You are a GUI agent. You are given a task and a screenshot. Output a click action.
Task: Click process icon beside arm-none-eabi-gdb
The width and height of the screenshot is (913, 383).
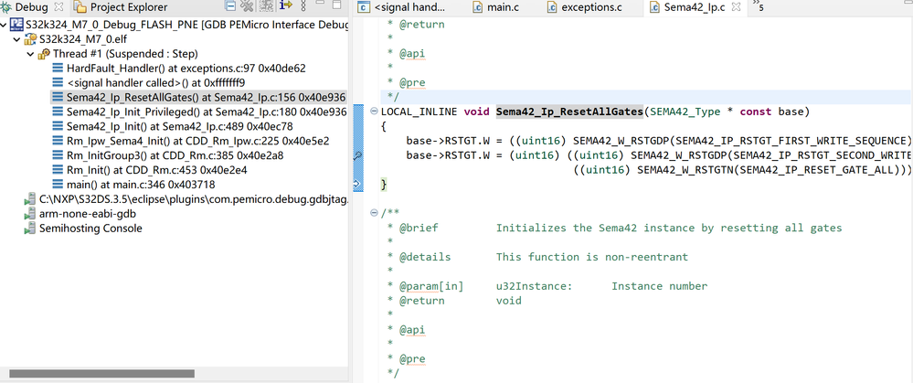pyautogui.click(x=30, y=214)
